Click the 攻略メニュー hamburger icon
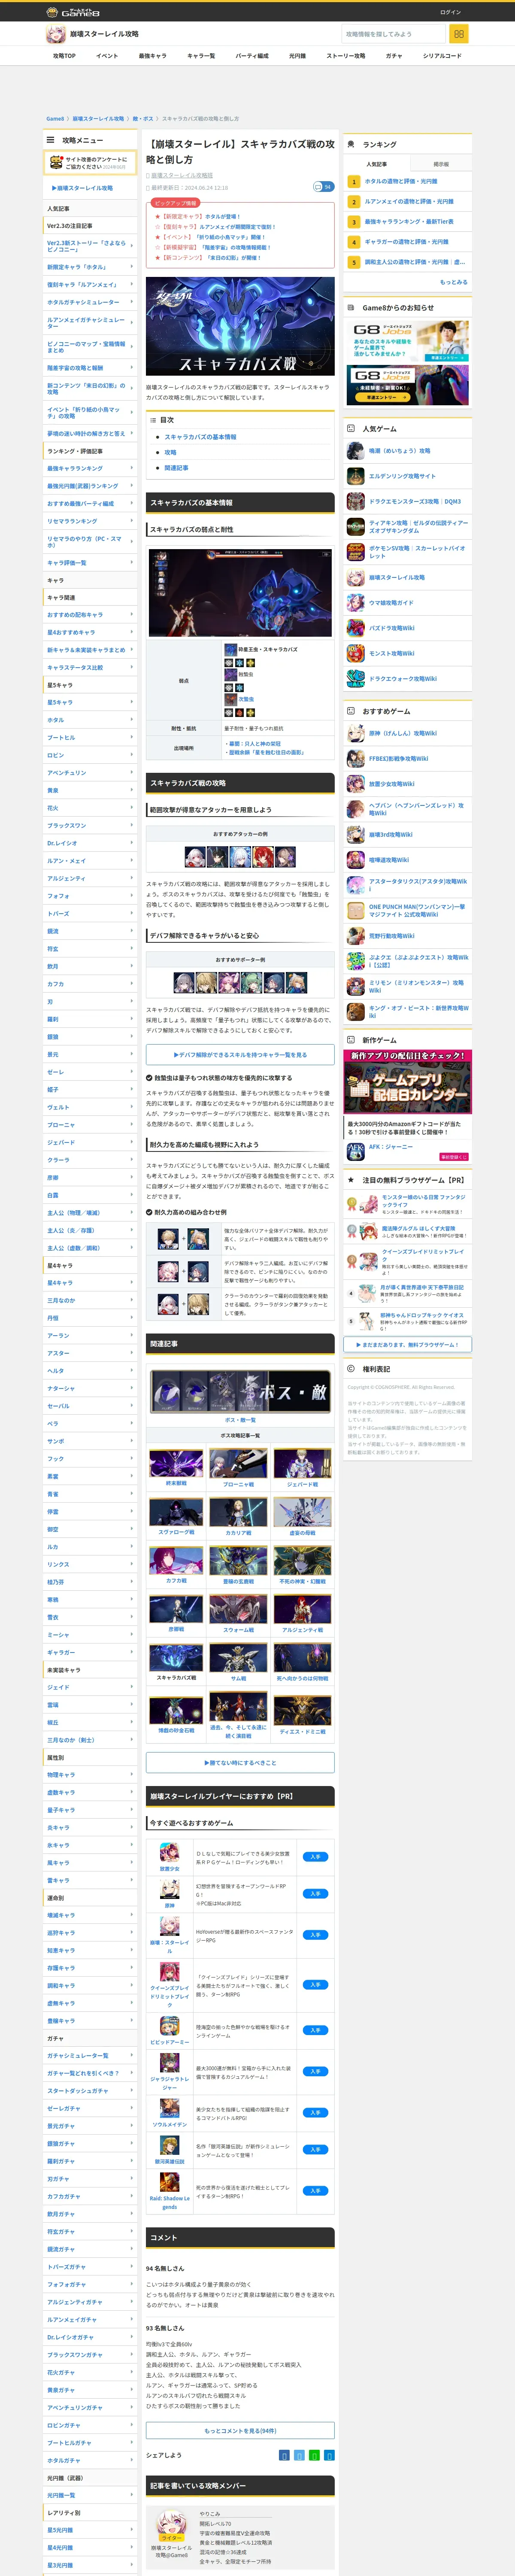The height and width of the screenshot is (2576, 515). click(x=50, y=140)
